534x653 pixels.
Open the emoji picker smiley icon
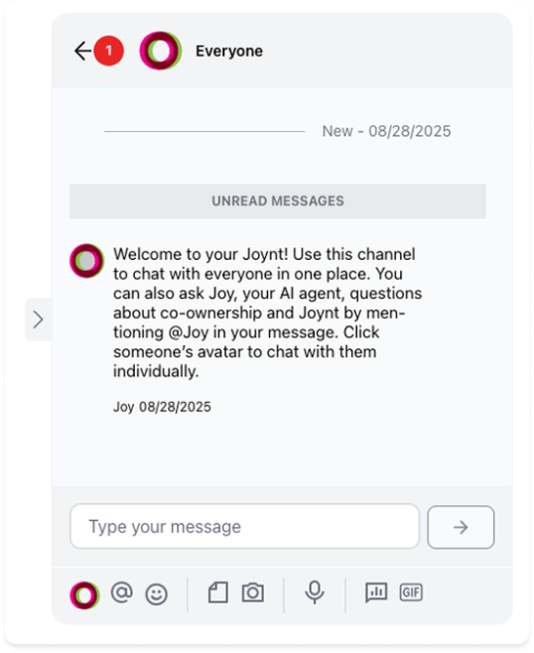pos(156,594)
